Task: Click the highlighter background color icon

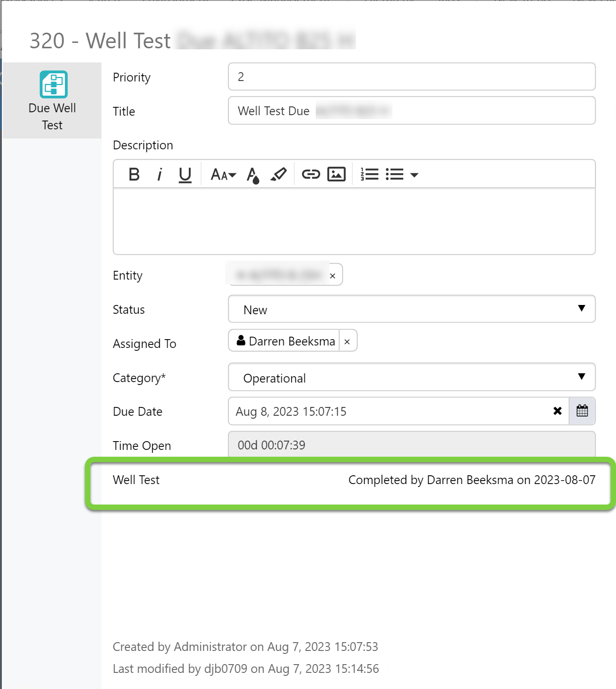Action: pos(279,174)
